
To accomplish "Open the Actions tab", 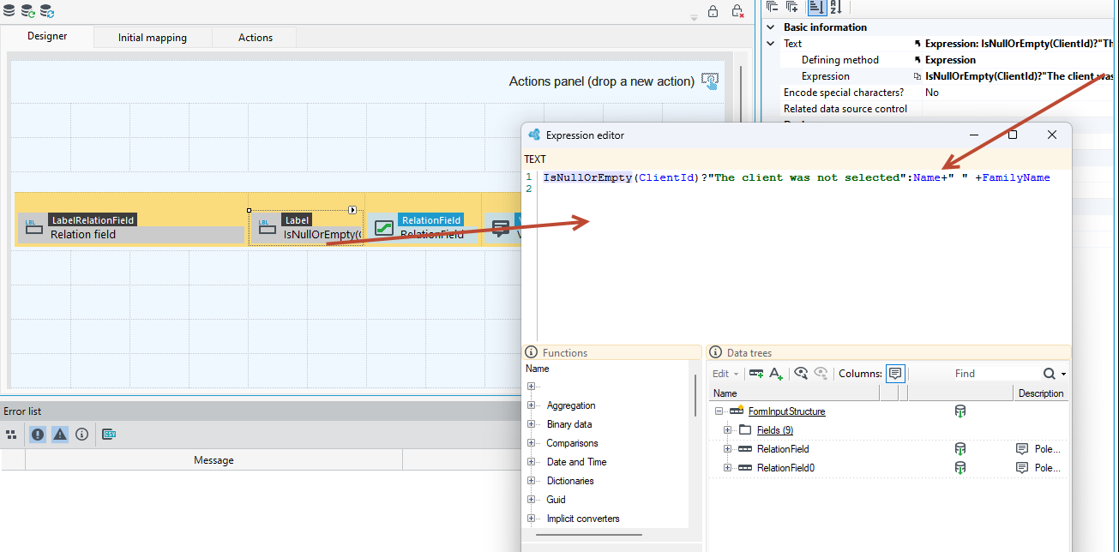I will tap(256, 38).
